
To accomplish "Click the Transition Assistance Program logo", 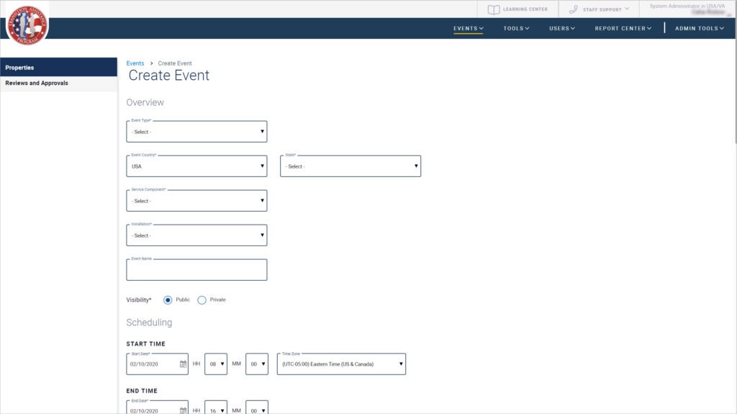I will 27,24.
